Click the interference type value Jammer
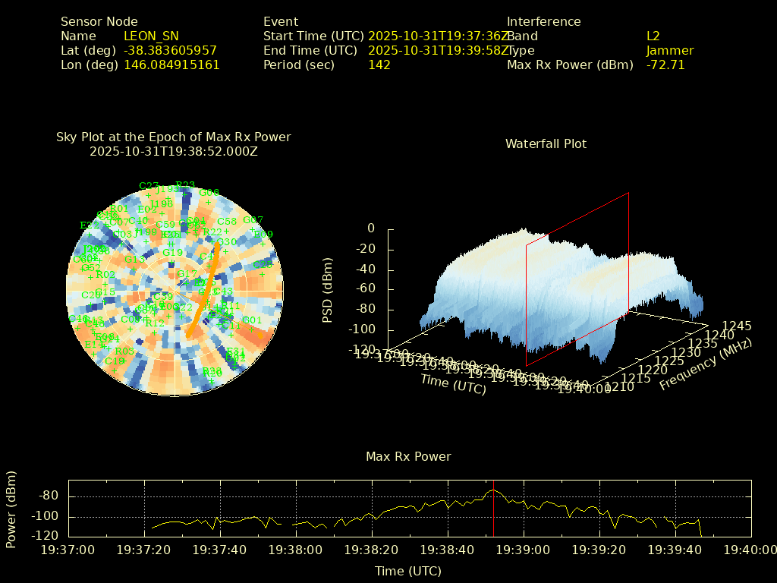This screenshot has width=777, height=583. tap(670, 51)
